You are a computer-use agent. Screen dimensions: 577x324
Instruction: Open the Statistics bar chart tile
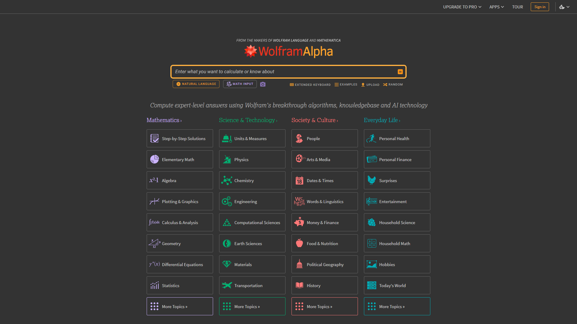[x=180, y=285]
